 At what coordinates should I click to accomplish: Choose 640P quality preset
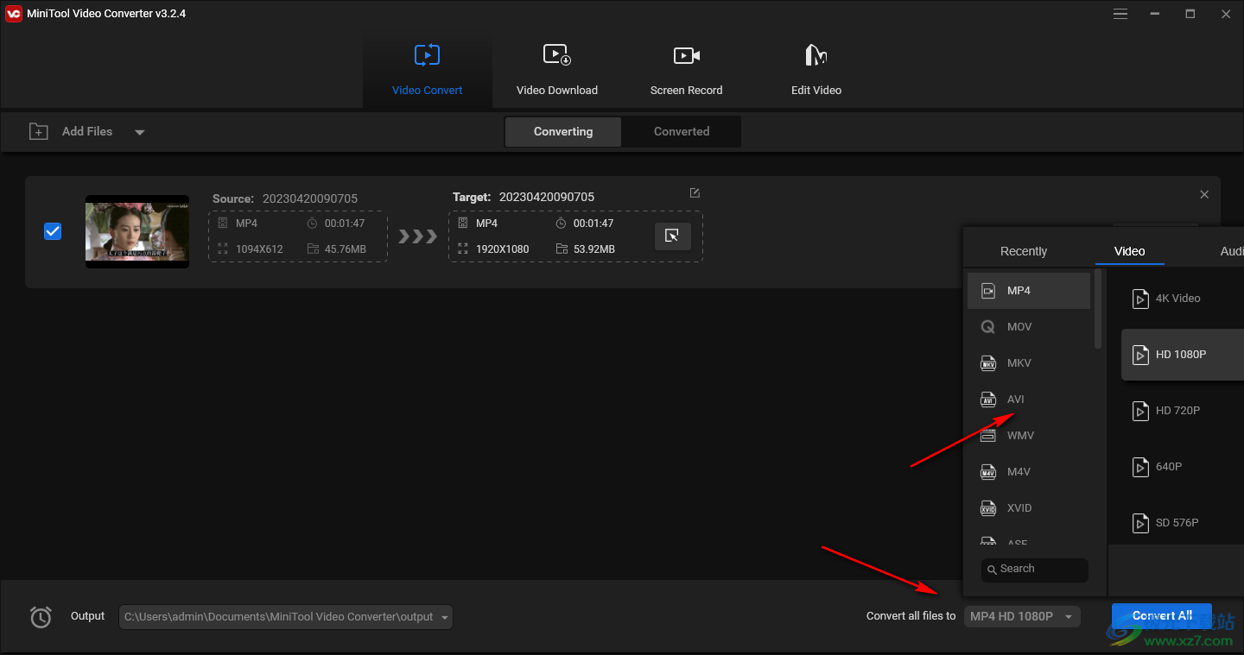[1183, 467]
